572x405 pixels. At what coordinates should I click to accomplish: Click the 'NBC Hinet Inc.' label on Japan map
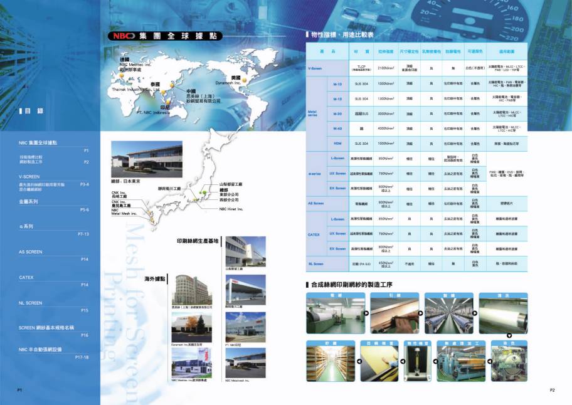[231, 209]
